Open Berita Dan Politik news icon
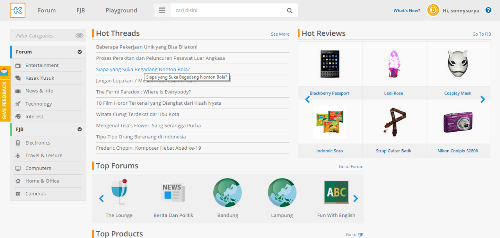The image size is (500, 238). (x=173, y=192)
